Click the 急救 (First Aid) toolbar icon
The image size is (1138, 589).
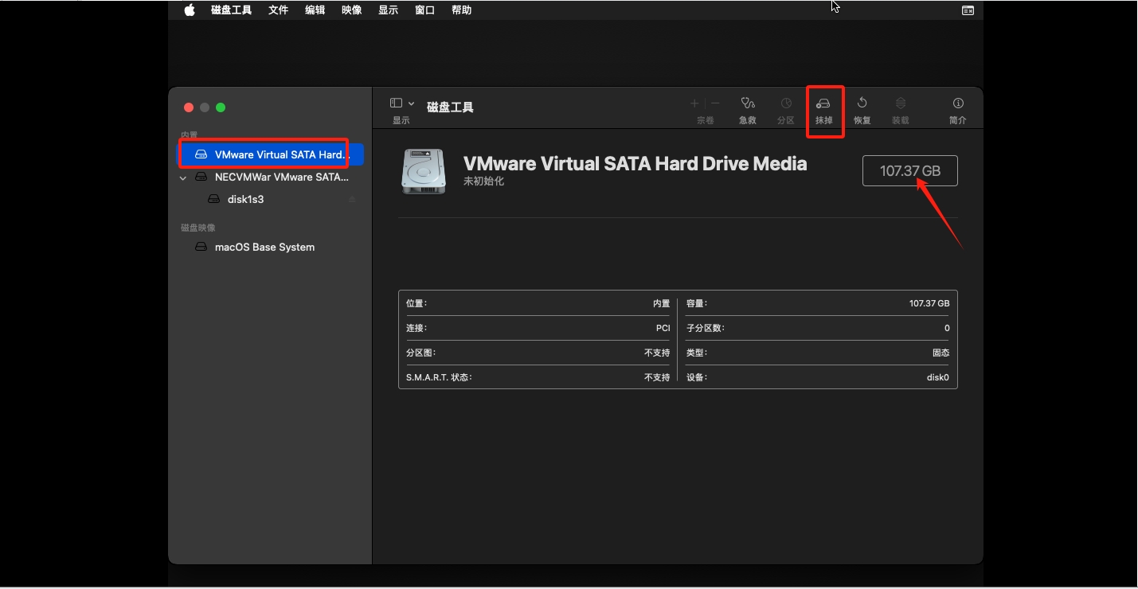[747, 103]
